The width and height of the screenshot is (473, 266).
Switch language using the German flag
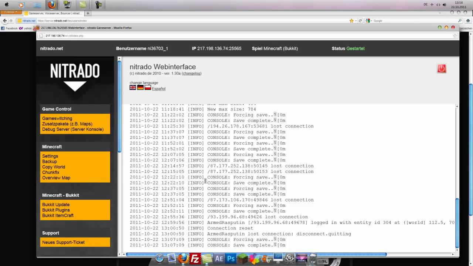tap(140, 88)
